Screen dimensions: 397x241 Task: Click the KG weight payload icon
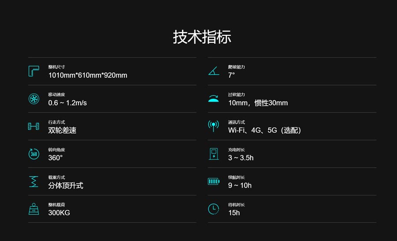click(x=34, y=209)
